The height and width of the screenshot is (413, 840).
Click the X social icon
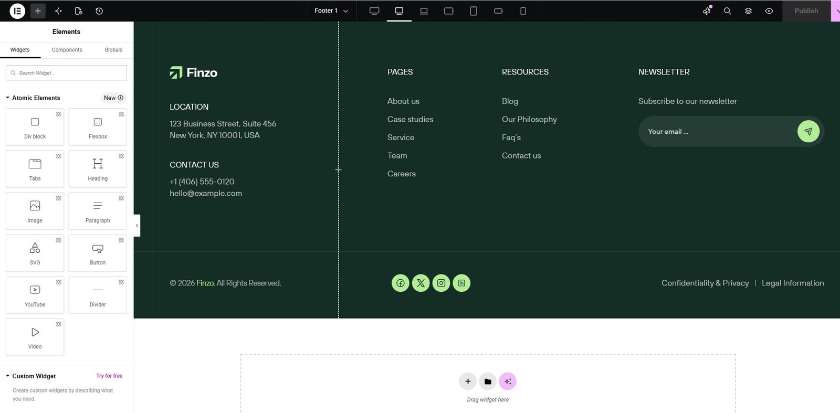click(x=421, y=283)
